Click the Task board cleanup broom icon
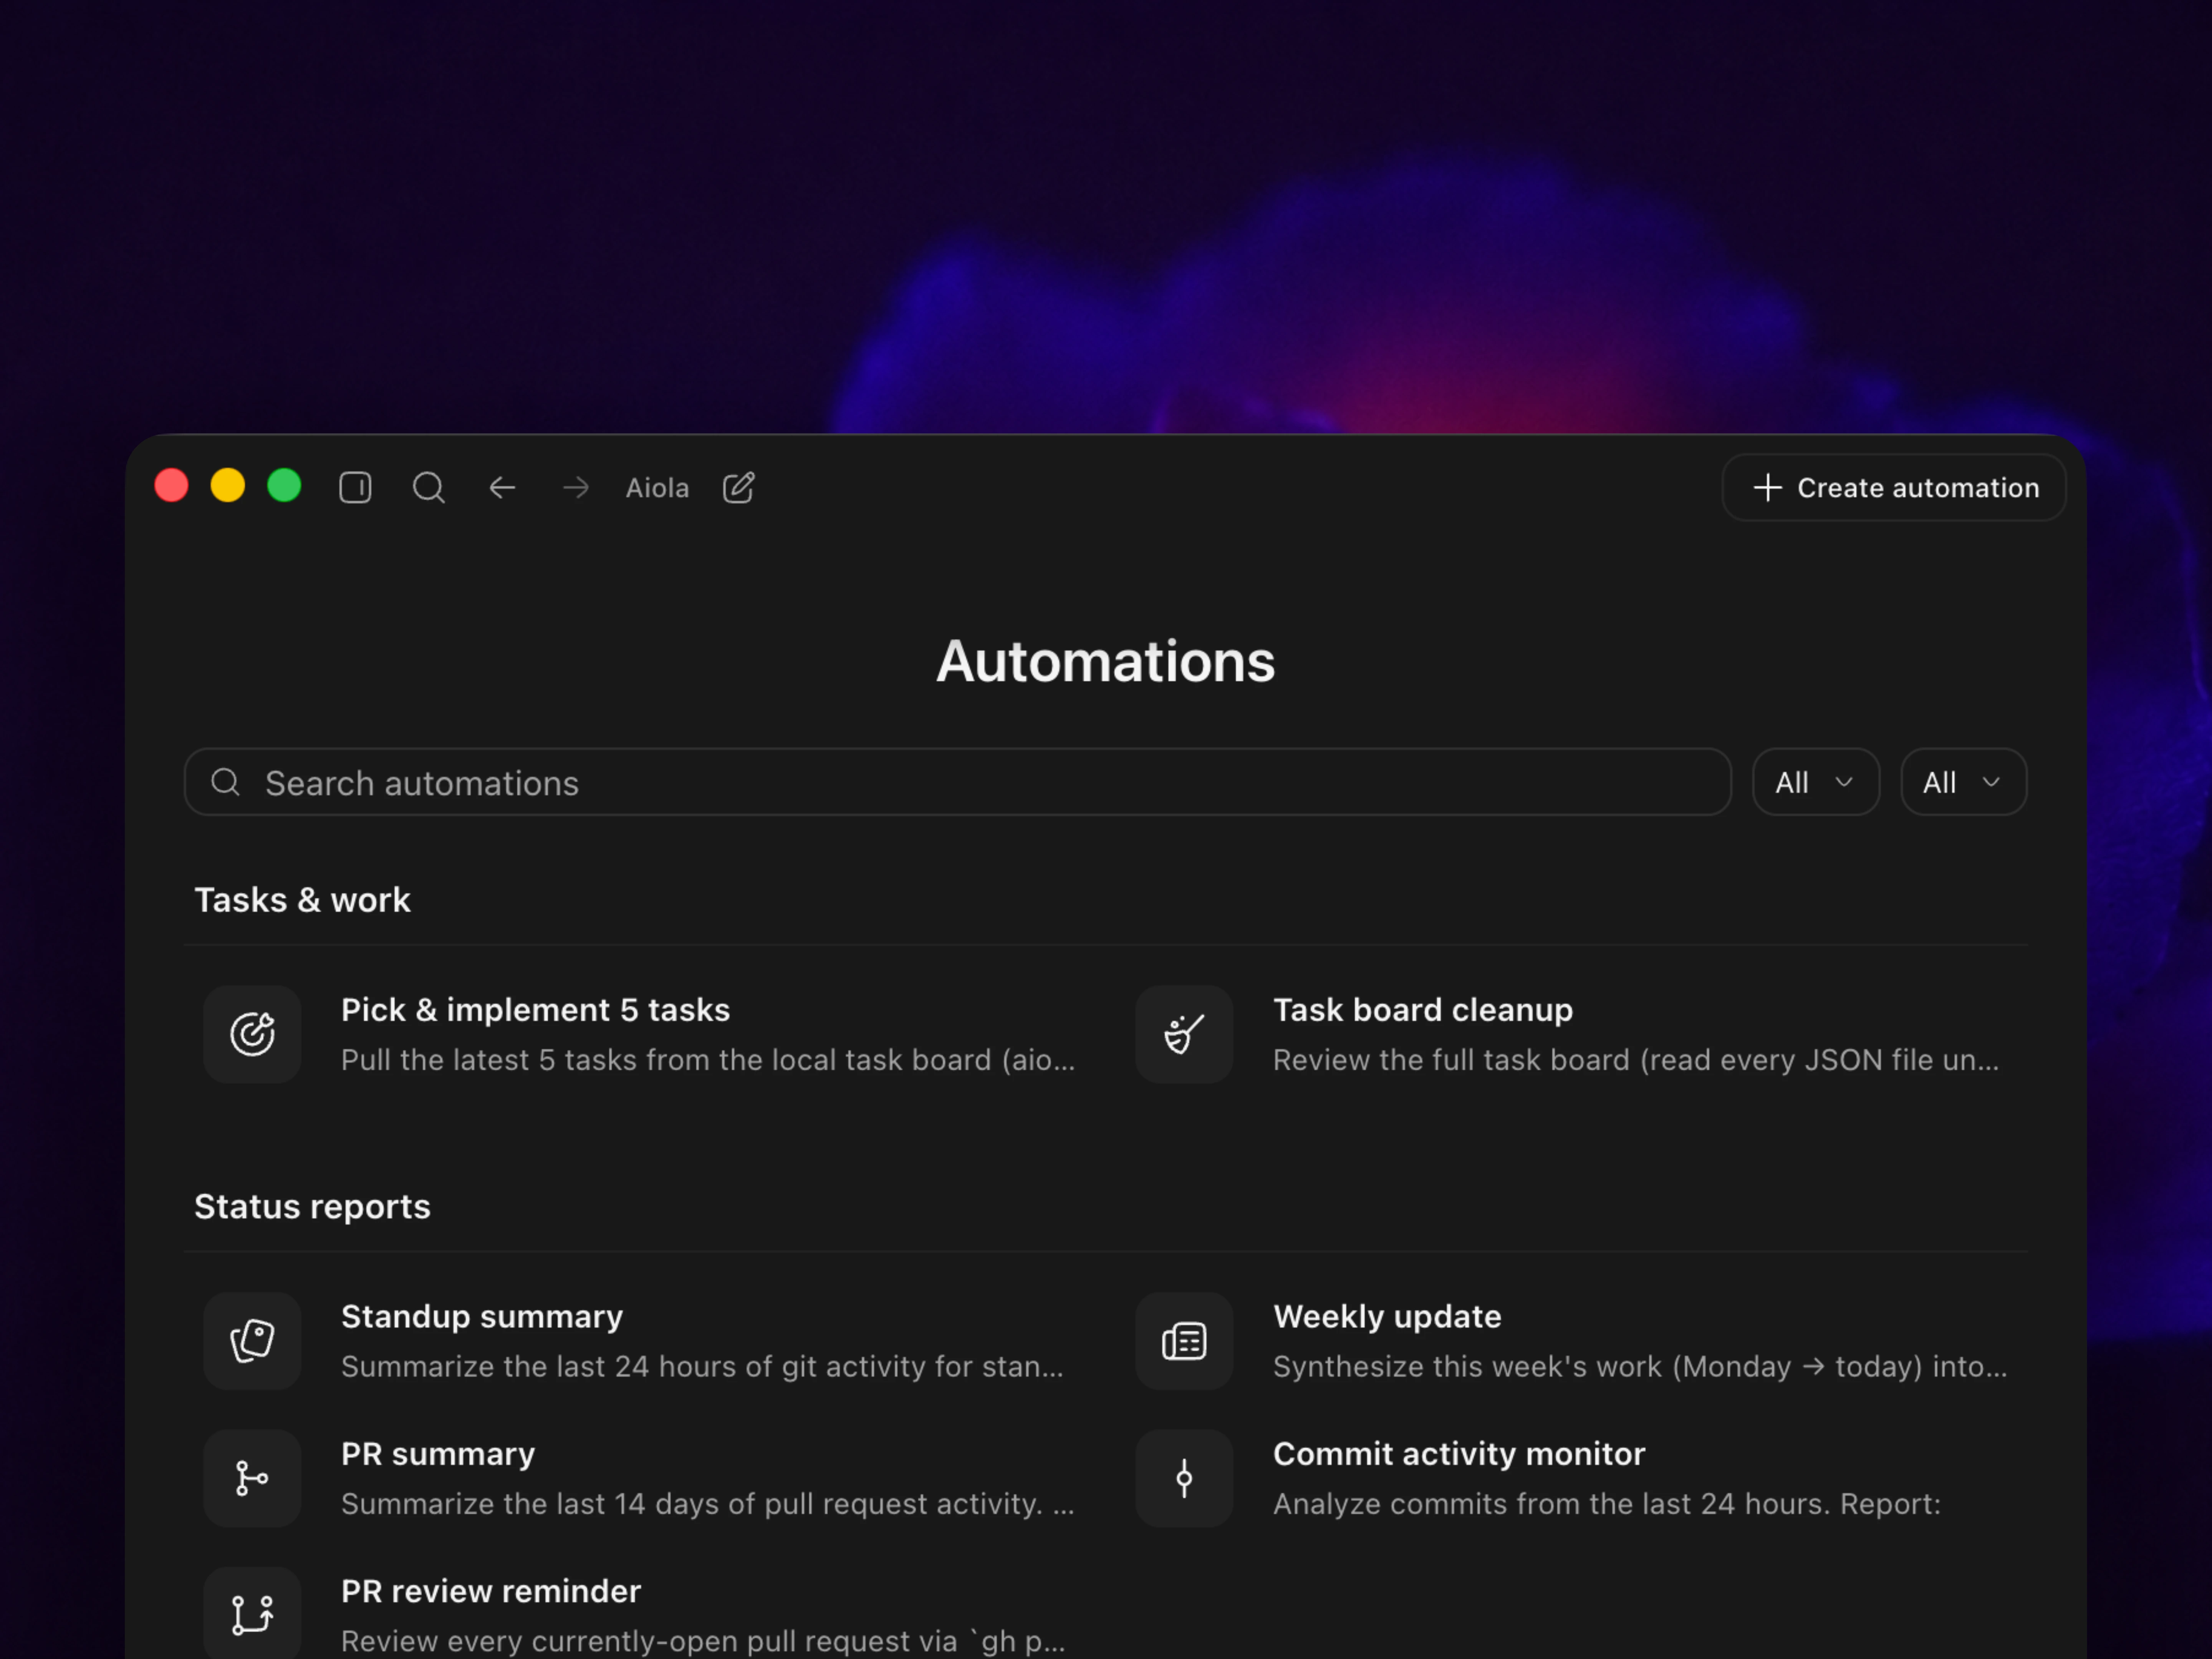The width and height of the screenshot is (2212, 1659). [1184, 1034]
